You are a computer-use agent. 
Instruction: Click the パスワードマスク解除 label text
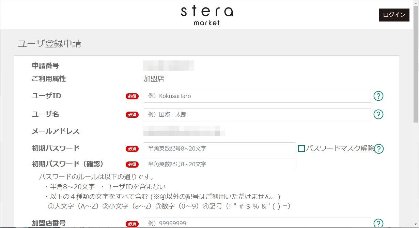(x=340, y=148)
